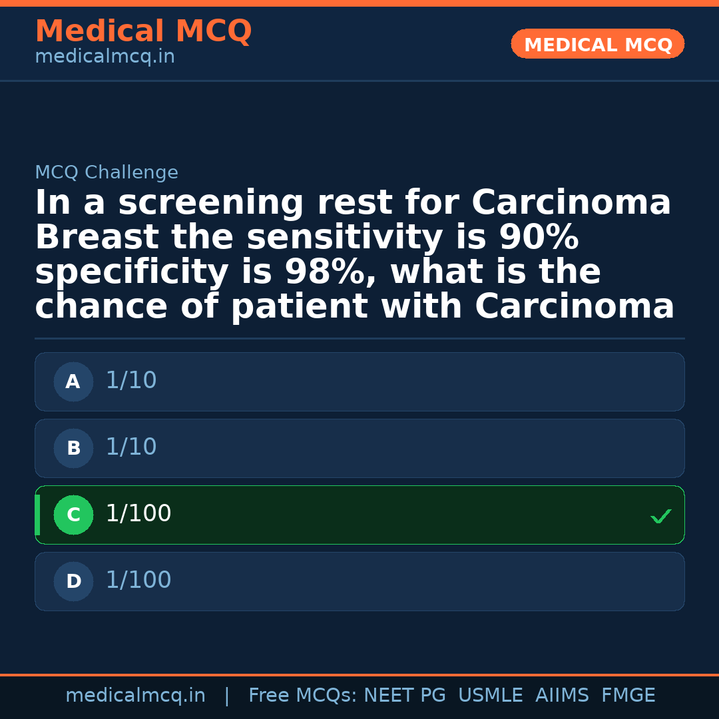
Task: Click the letter B option circle
Action: (x=73, y=449)
